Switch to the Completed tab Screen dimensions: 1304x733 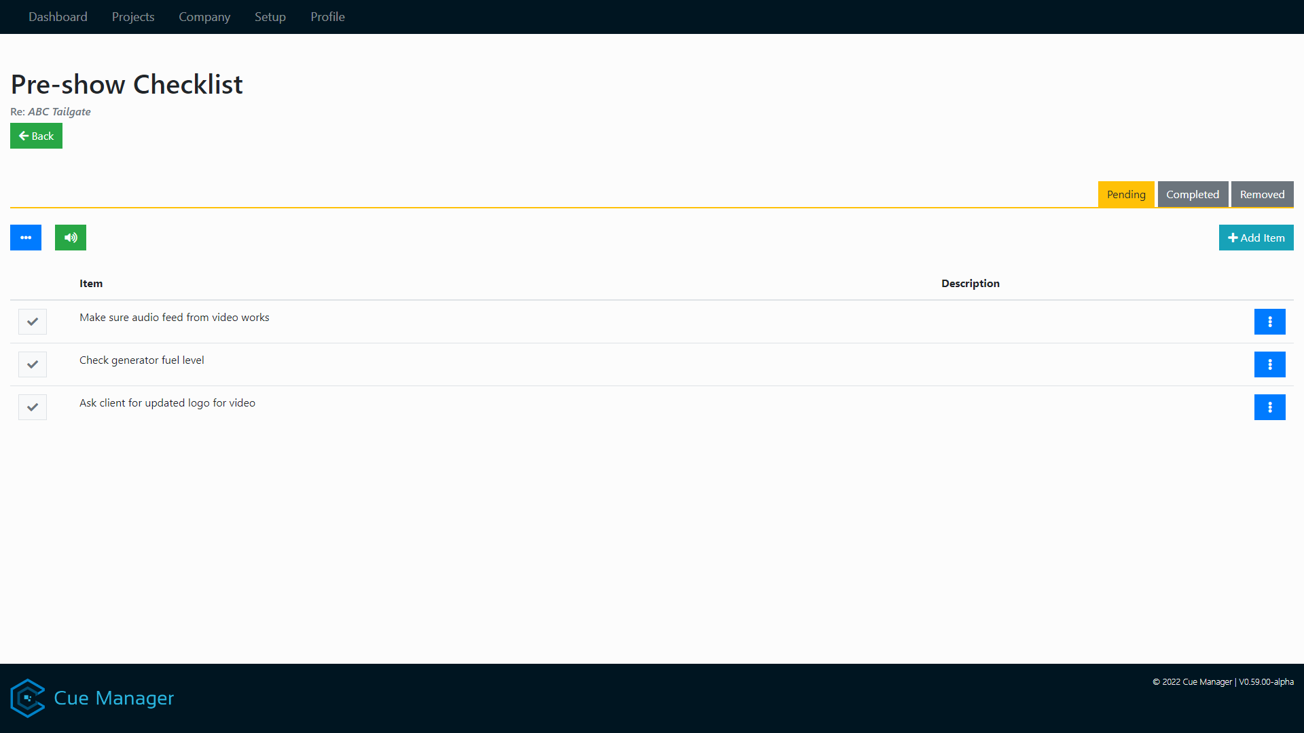[x=1193, y=194]
